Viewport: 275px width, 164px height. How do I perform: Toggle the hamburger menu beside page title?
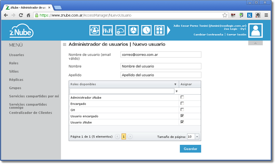(64, 45)
